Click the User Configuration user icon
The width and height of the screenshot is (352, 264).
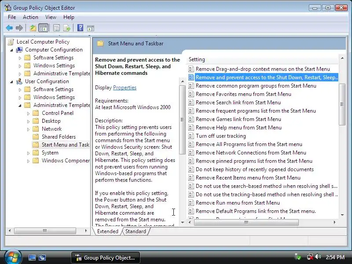tap(19, 81)
